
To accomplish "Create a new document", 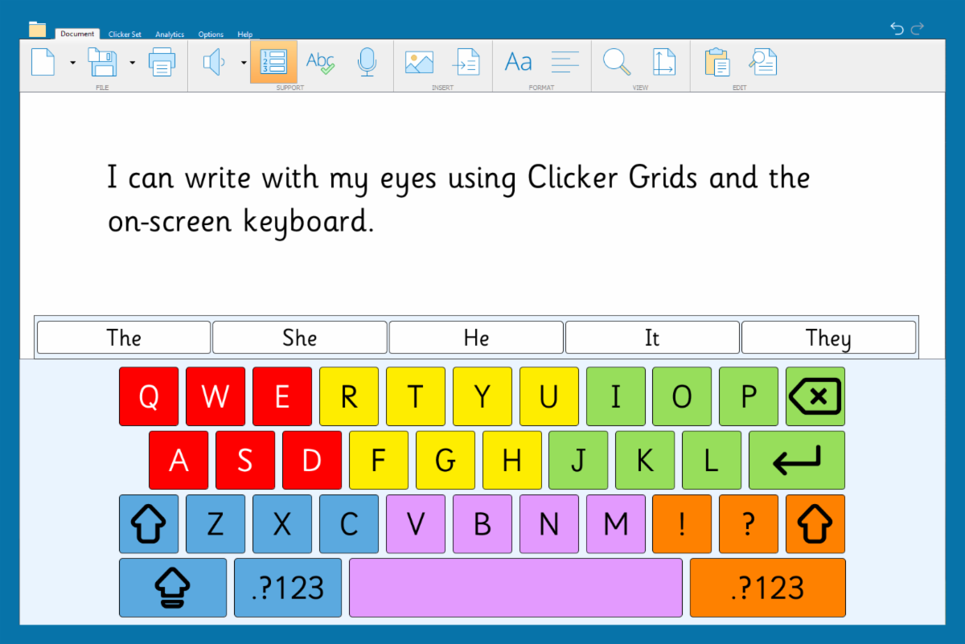I will [43, 62].
